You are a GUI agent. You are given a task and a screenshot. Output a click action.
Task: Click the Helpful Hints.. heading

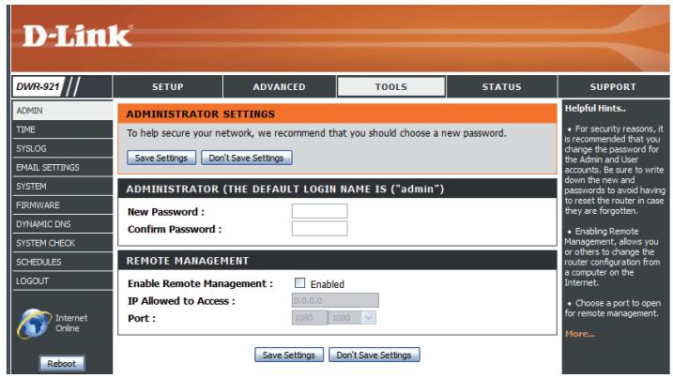click(x=595, y=108)
